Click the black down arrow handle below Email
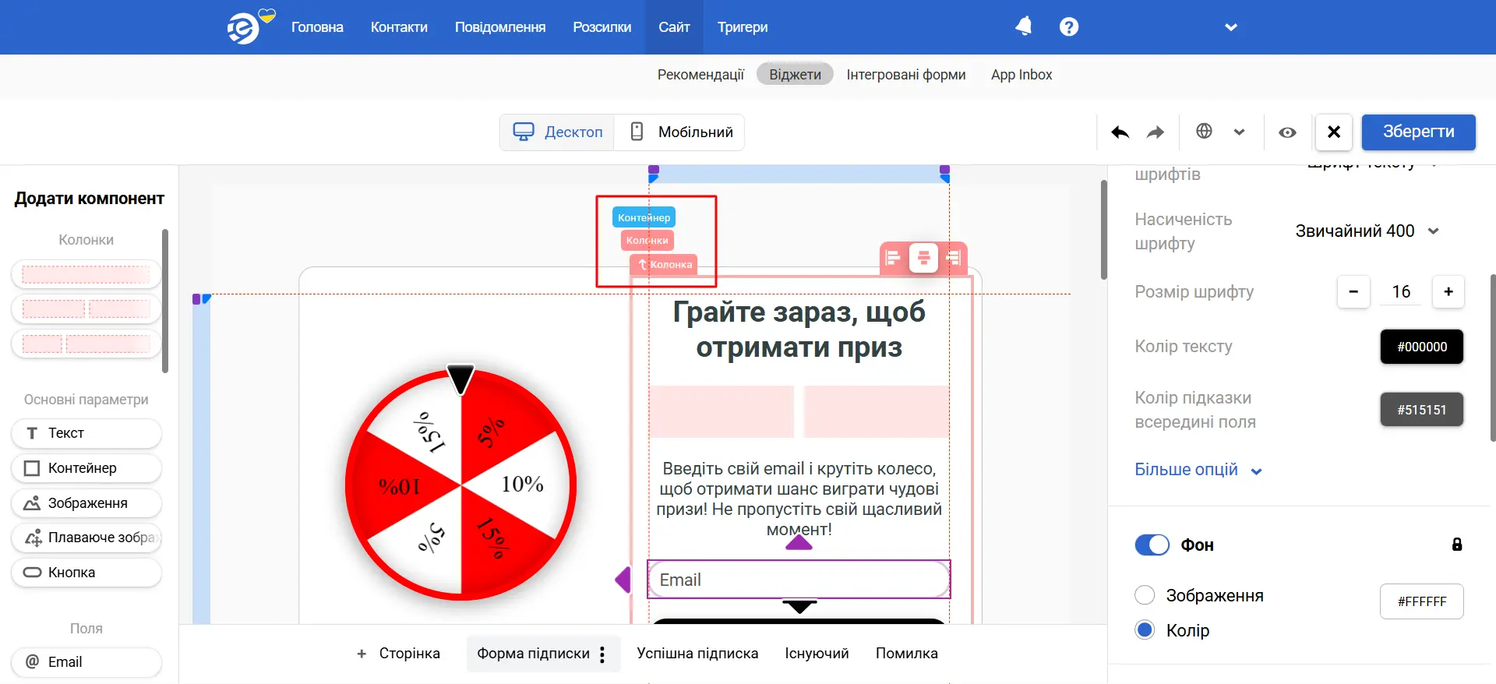The image size is (1496, 684). click(799, 606)
